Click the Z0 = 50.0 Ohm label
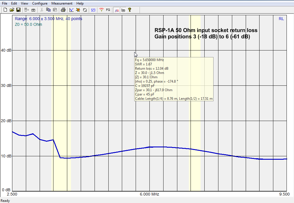The width and height of the screenshot is (294, 203). pos(28,24)
